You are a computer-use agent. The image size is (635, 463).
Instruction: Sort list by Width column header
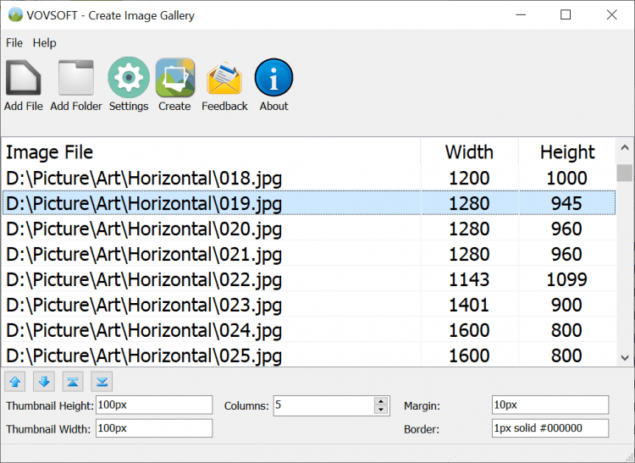pyautogui.click(x=468, y=152)
